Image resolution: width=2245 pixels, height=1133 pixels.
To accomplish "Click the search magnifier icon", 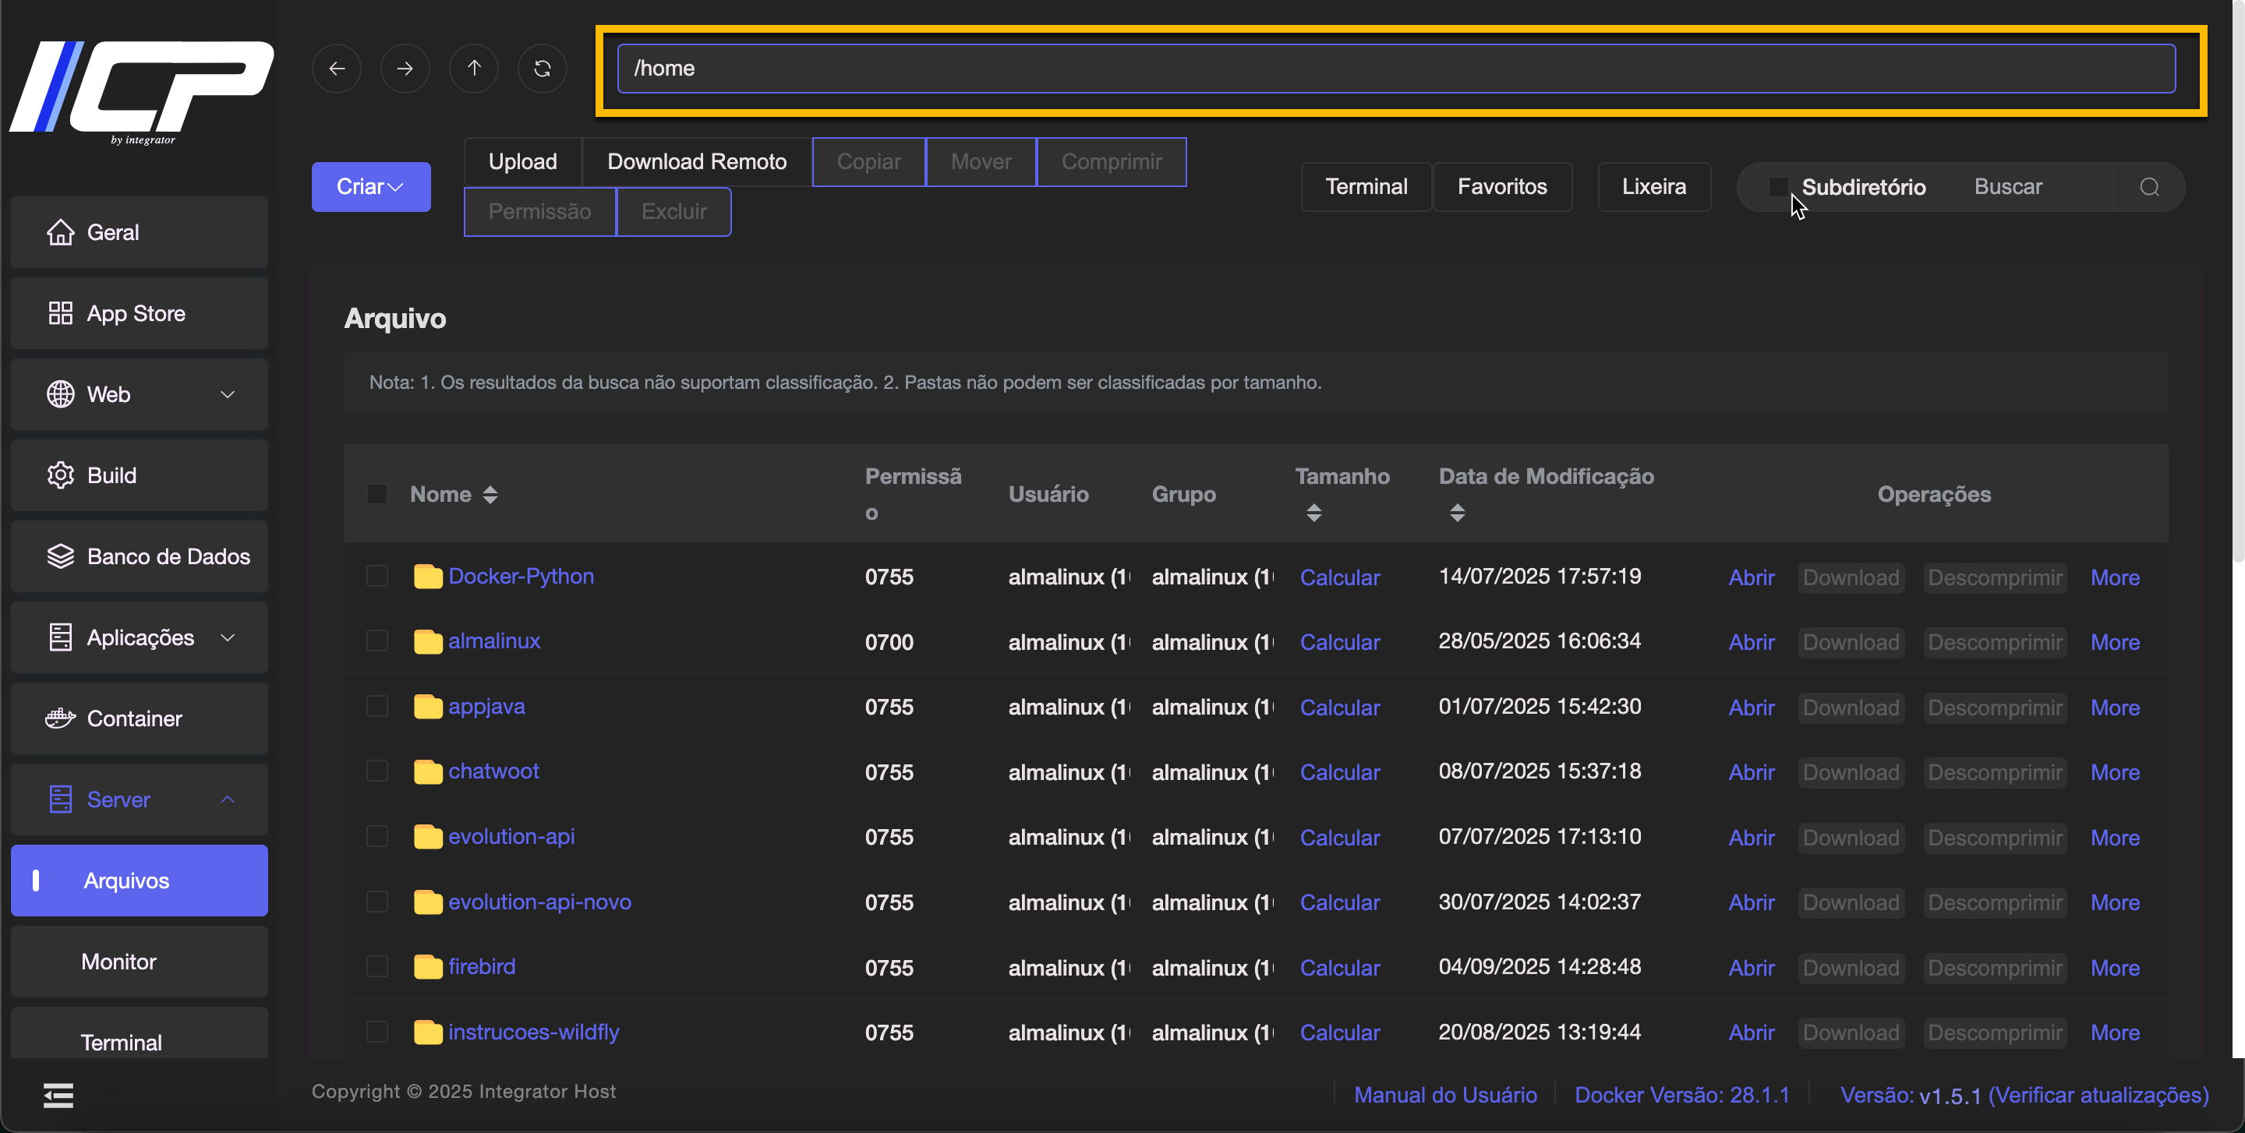I will click(x=2149, y=186).
